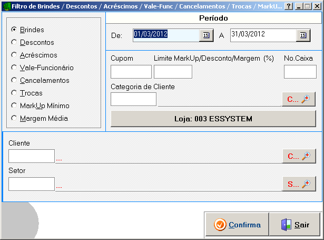Click the Setor search magnifier button
Screen dimensions: 324x240
tap(299, 184)
